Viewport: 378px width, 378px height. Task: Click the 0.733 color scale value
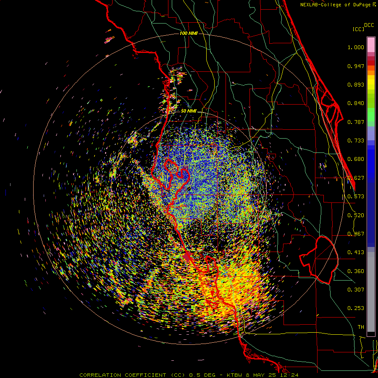click(x=356, y=141)
